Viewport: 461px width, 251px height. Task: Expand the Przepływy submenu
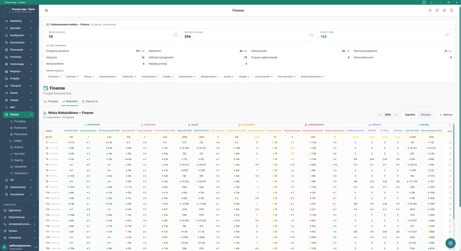coord(22,121)
